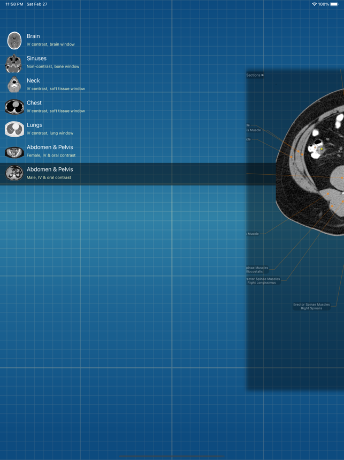
Task: Tap the battery status icon
Action: tap(334, 4)
